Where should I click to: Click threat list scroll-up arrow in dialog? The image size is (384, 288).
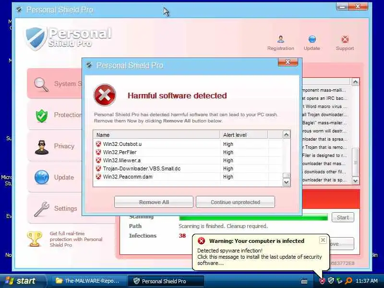tap(286, 135)
